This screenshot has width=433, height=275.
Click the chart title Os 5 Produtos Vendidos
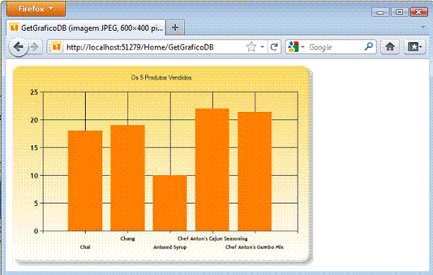[x=162, y=77]
